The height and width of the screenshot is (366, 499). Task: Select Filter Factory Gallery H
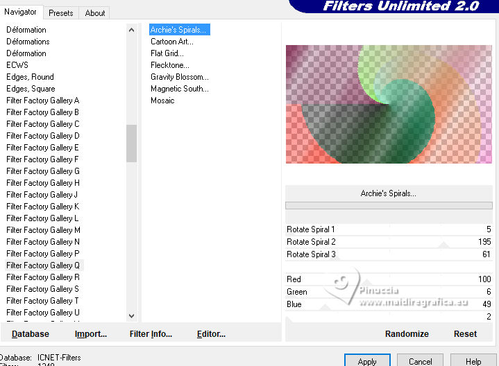pyautogui.click(x=42, y=182)
